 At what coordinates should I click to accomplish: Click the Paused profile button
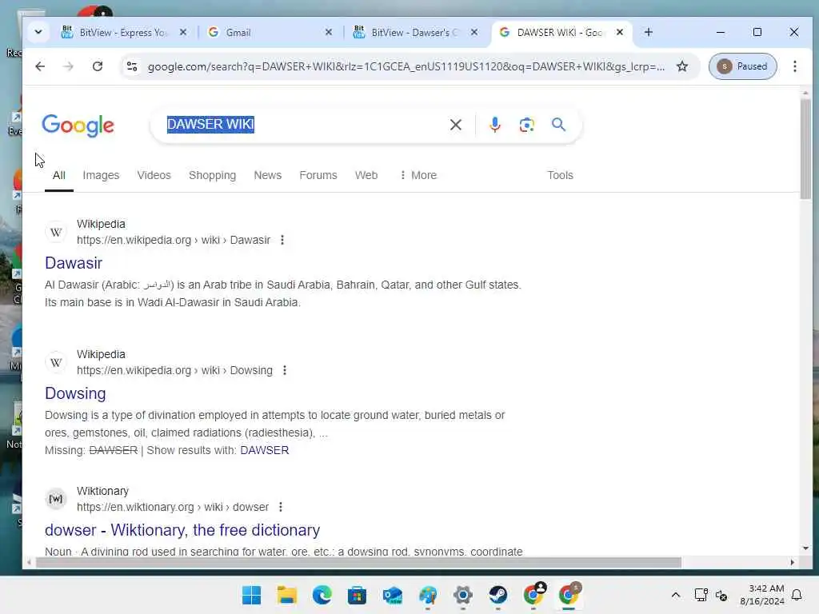click(x=742, y=66)
